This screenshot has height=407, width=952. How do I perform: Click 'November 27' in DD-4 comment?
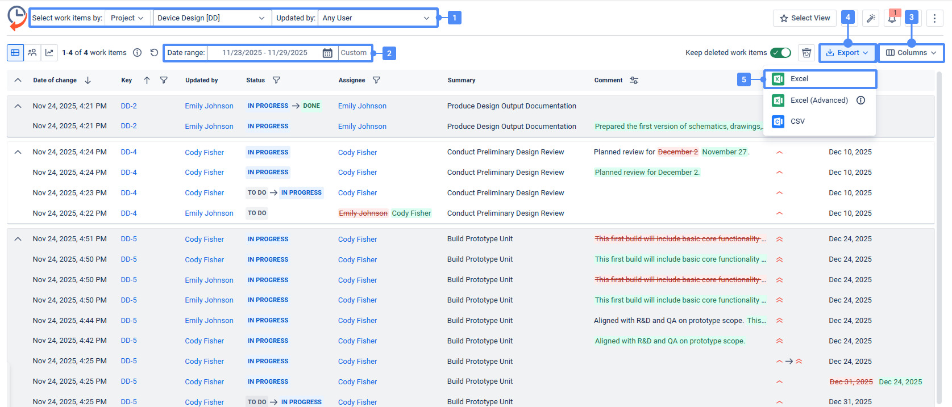(725, 152)
